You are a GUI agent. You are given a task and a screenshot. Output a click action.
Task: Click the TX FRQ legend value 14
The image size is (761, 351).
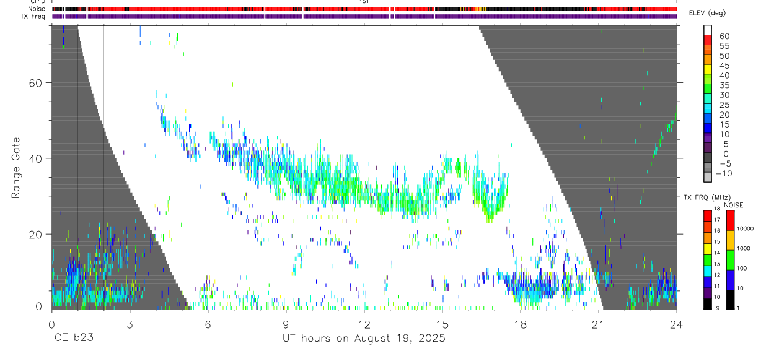717,253
